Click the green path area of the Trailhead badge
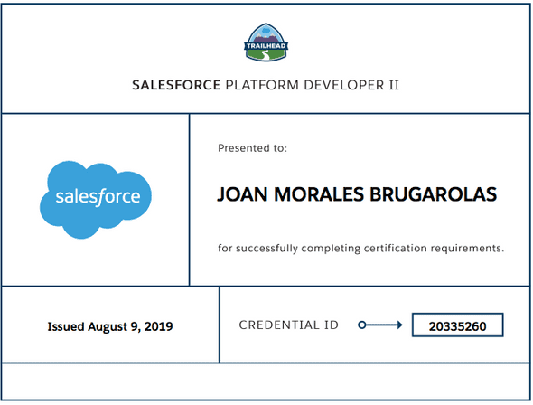533x405 pixels. click(x=266, y=55)
